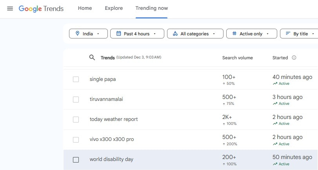This screenshot has height=170, width=318.
Task: Open the hamburger main menu
Action: pyautogui.click(x=10, y=9)
